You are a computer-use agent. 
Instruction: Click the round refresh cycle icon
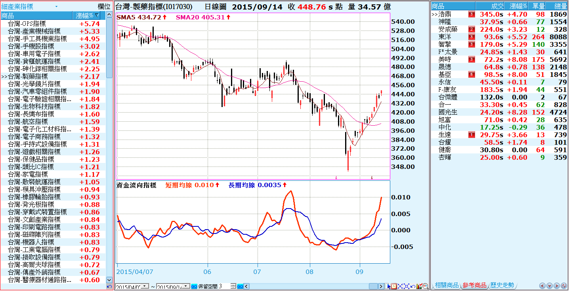click(x=564, y=285)
